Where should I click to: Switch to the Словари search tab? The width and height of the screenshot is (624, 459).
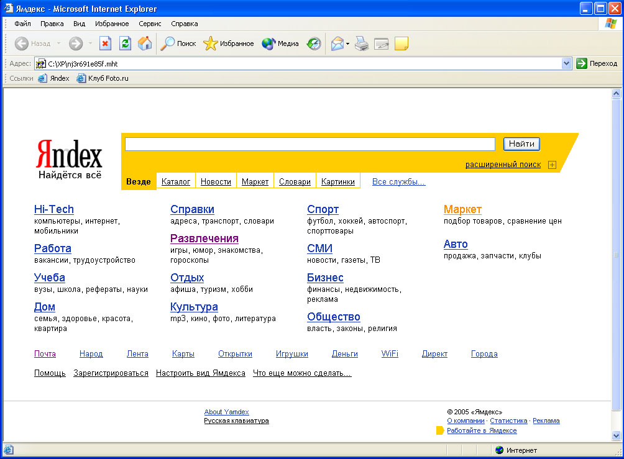click(x=295, y=181)
